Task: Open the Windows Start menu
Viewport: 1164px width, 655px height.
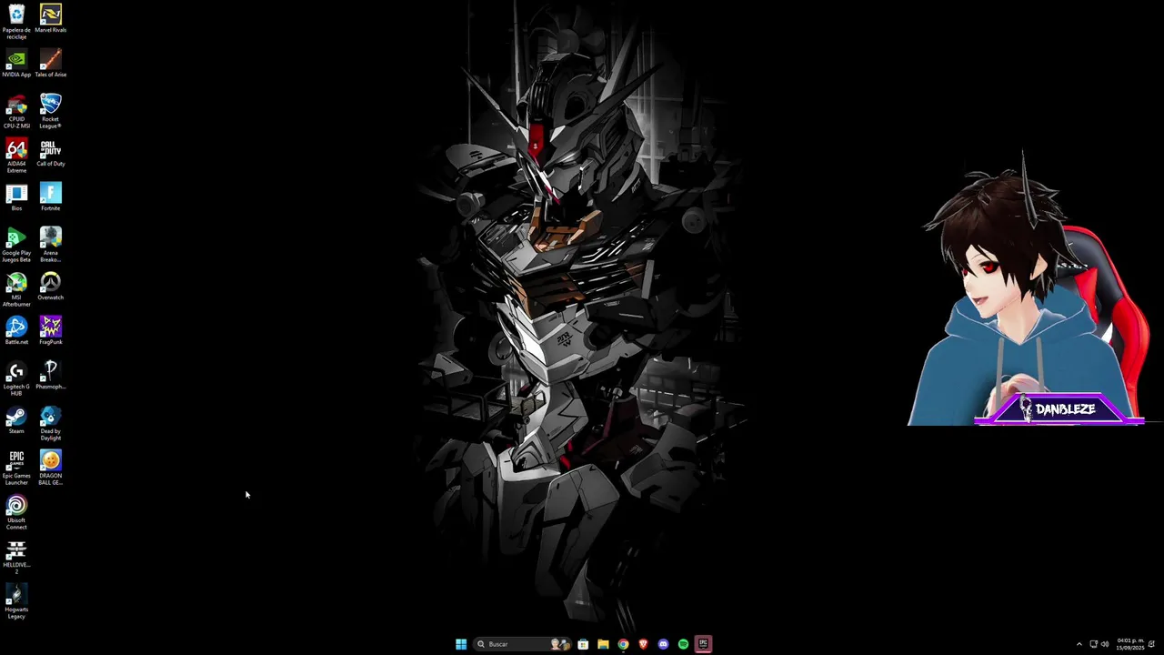Action: click(461, 644)
